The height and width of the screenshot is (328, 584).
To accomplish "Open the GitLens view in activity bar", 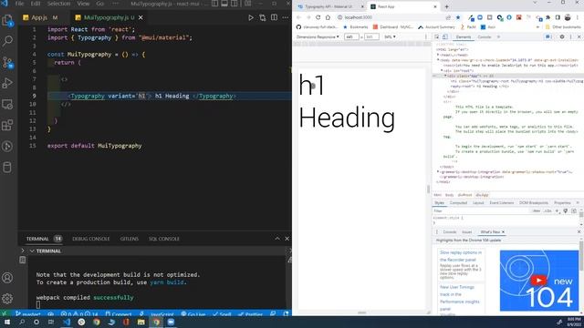I will pyautogui.click(x=7, y=146).
